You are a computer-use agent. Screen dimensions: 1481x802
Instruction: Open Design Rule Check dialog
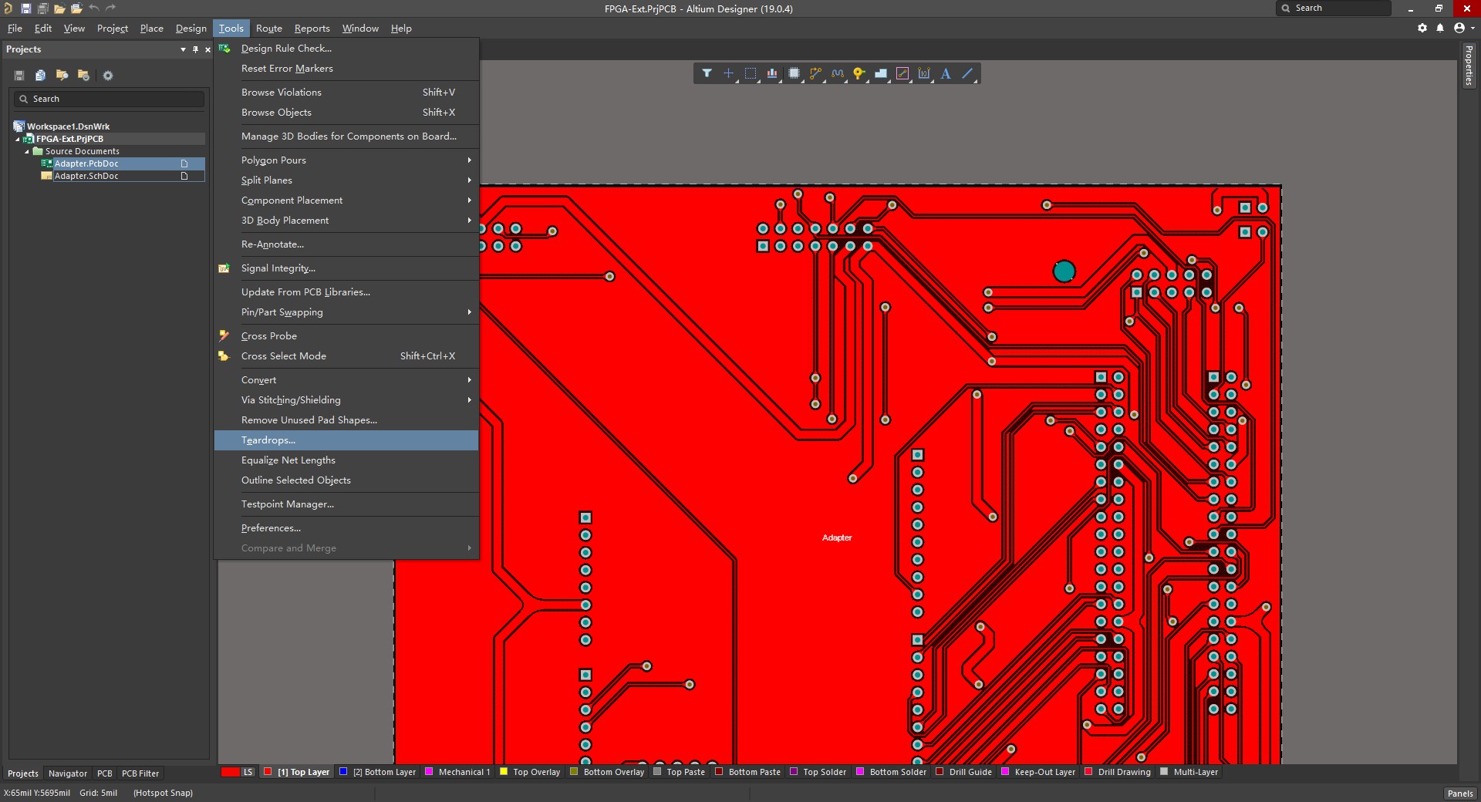(x=285, y=49)
